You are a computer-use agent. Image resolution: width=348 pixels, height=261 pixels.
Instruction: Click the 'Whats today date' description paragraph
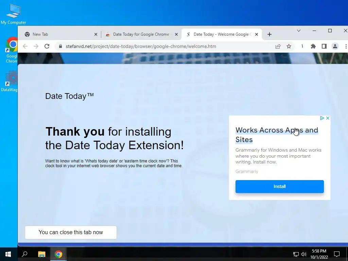point(114,163)
